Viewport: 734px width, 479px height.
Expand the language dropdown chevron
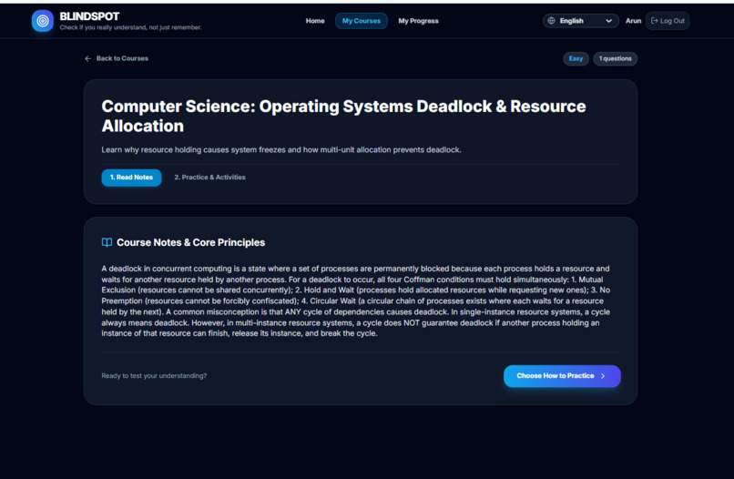(608, 21)
